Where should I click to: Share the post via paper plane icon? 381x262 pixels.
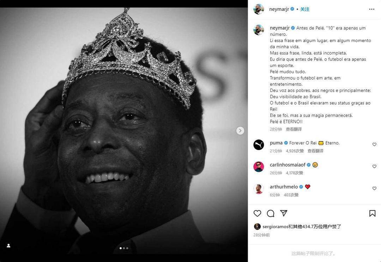coord(284,213)
